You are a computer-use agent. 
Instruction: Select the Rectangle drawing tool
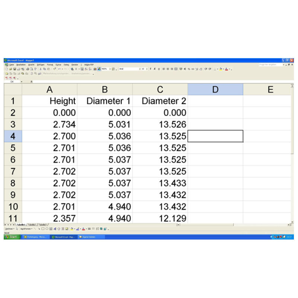tap(43, 229)
